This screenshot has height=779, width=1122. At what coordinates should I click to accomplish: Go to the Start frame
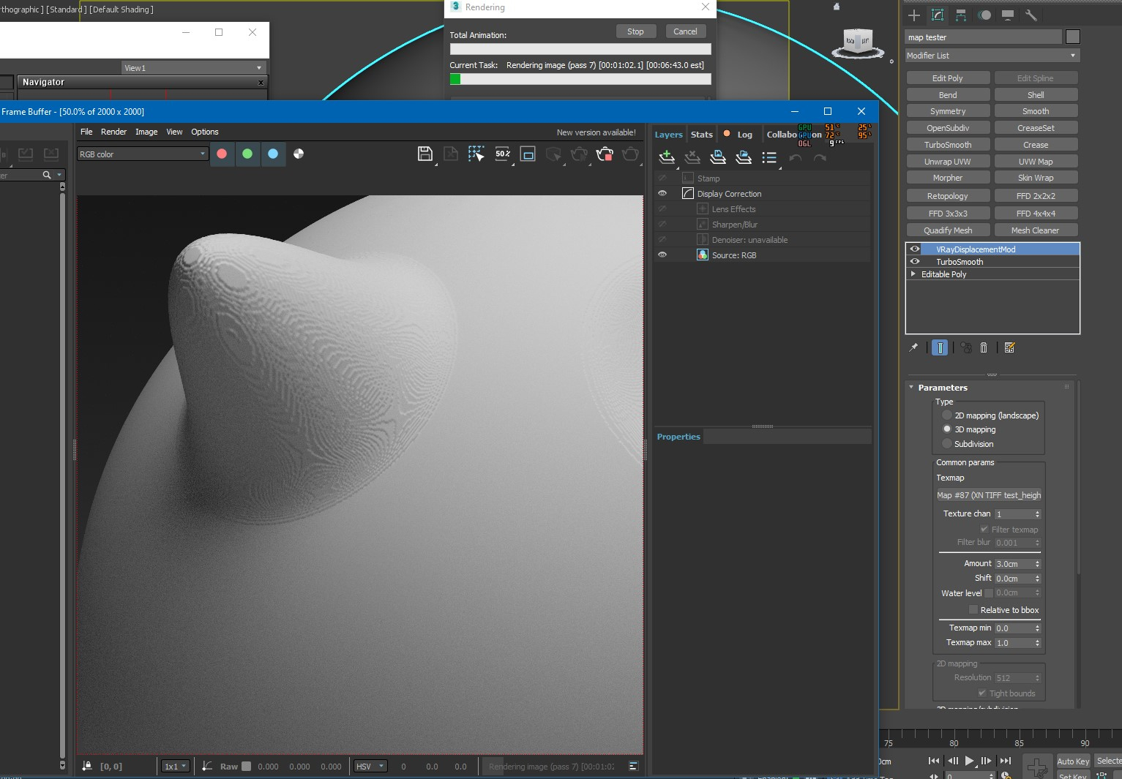coord(934,761)
